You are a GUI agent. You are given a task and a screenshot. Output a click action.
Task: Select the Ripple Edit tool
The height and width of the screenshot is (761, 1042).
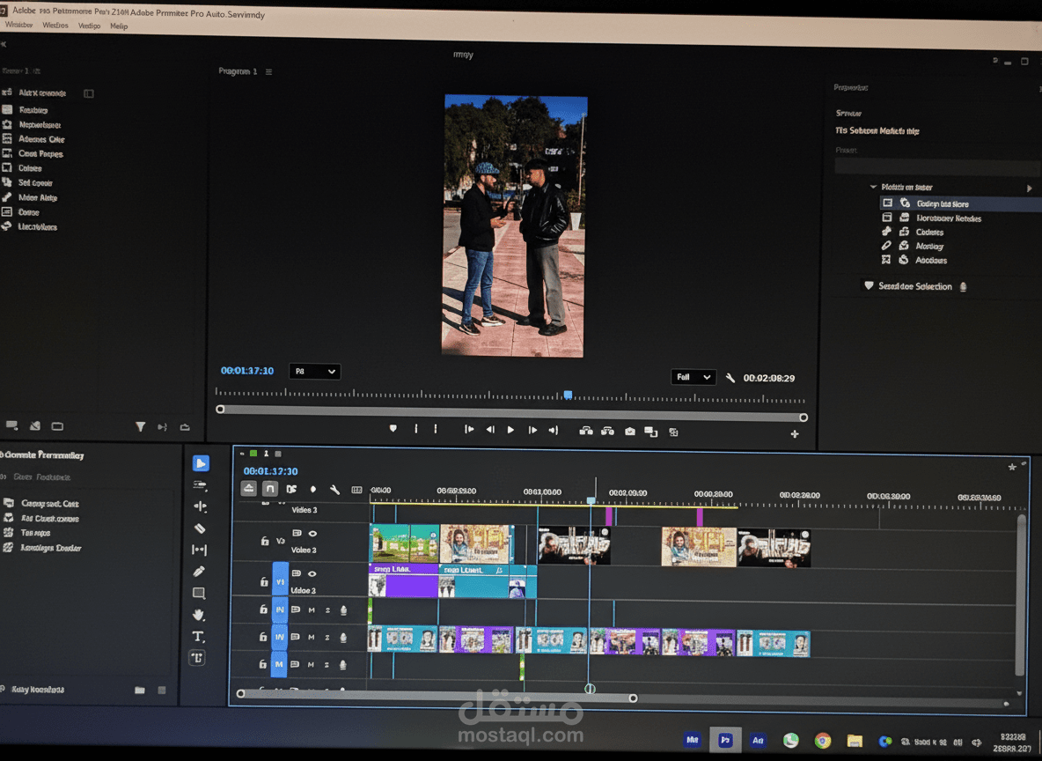(200, 506)
